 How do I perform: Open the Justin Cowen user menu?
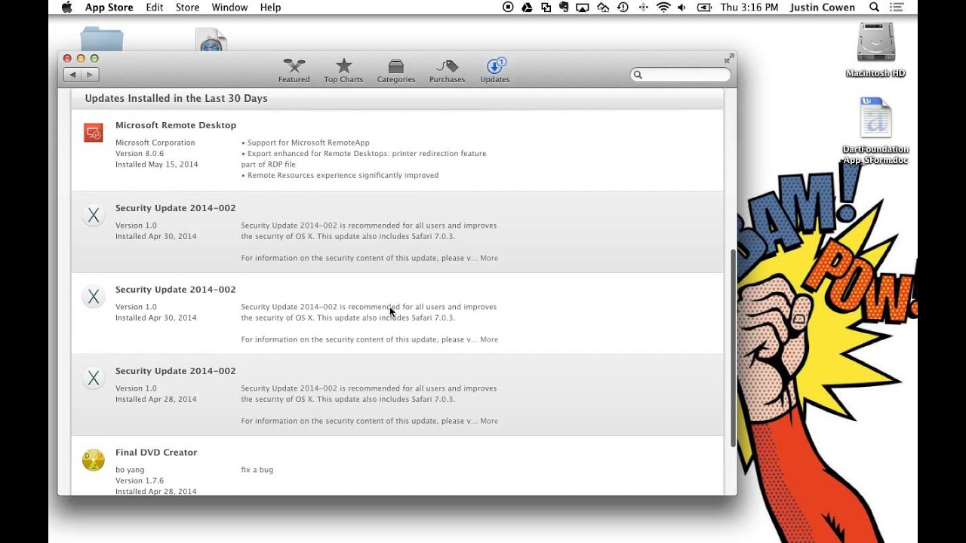(x=823, y=8)
